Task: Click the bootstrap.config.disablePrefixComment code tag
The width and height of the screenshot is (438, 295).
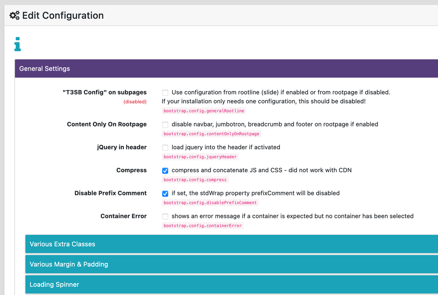Action: click(210, 202)
